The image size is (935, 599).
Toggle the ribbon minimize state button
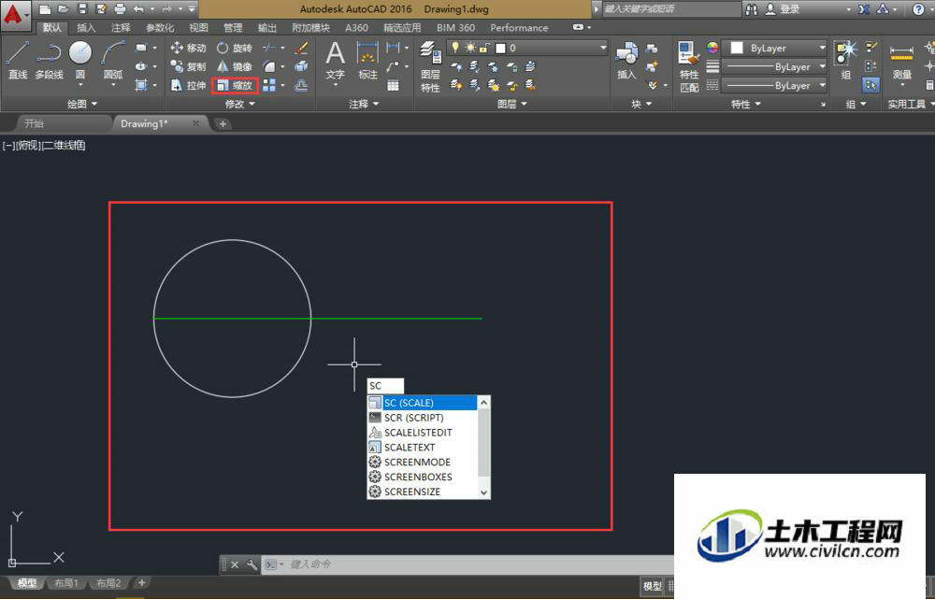pos(577,27)
